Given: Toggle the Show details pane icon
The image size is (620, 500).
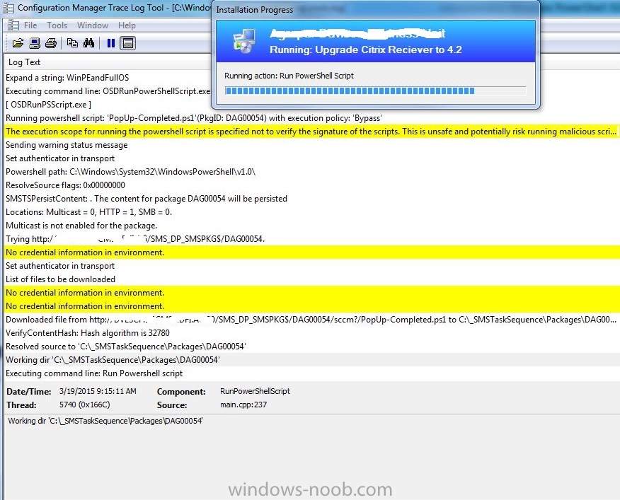Looking at the screenshot, I should click(127, 43).
